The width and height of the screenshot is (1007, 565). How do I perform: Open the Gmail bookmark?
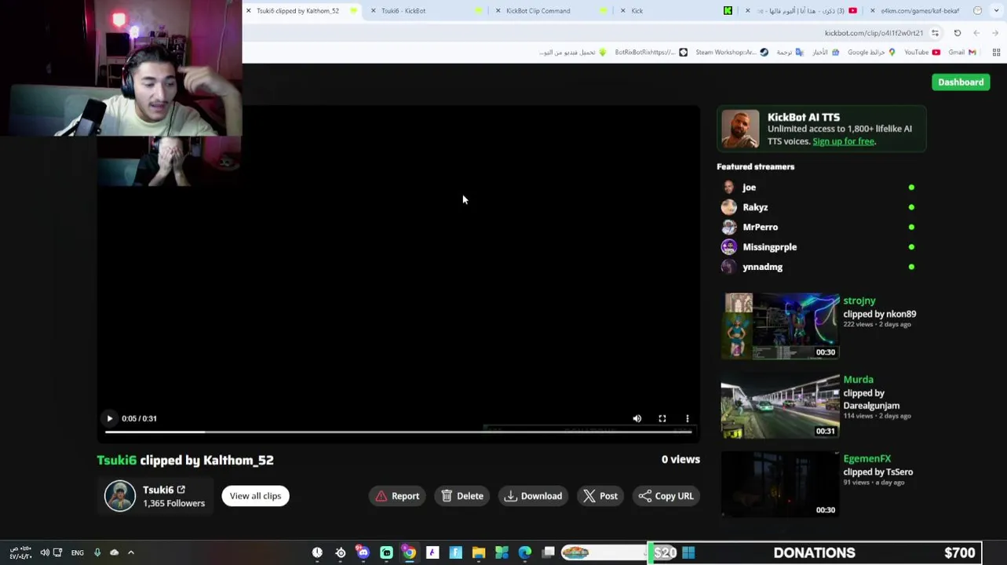961,53
